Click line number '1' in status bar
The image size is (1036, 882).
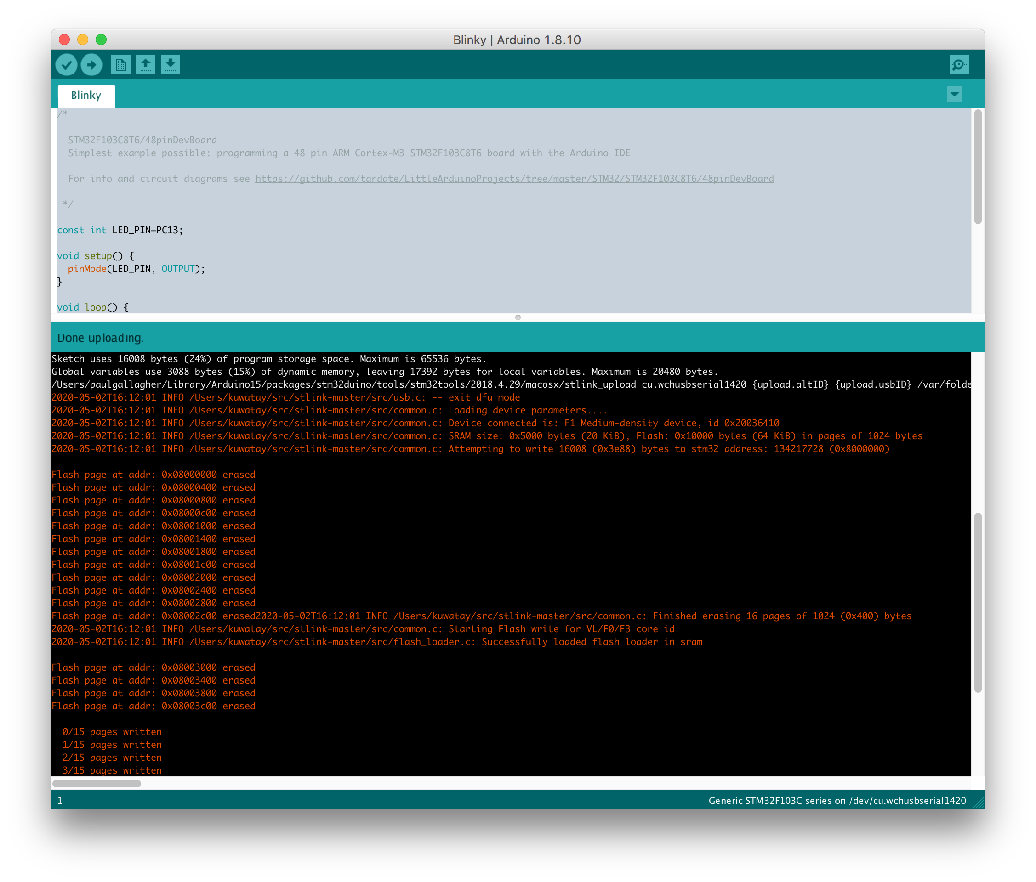tap(60, 801)
